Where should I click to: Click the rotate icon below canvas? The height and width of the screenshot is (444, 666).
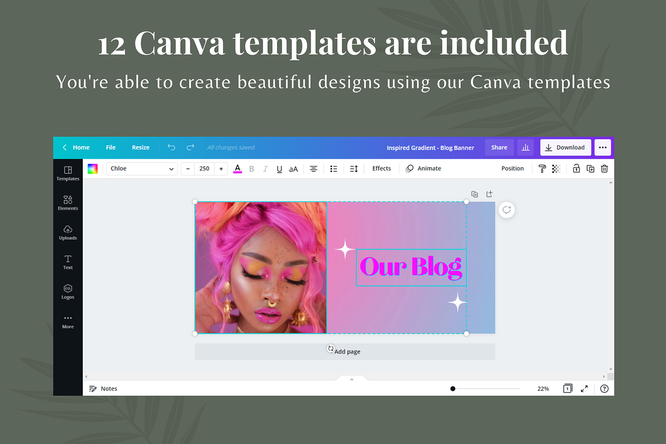click(331, 349)
